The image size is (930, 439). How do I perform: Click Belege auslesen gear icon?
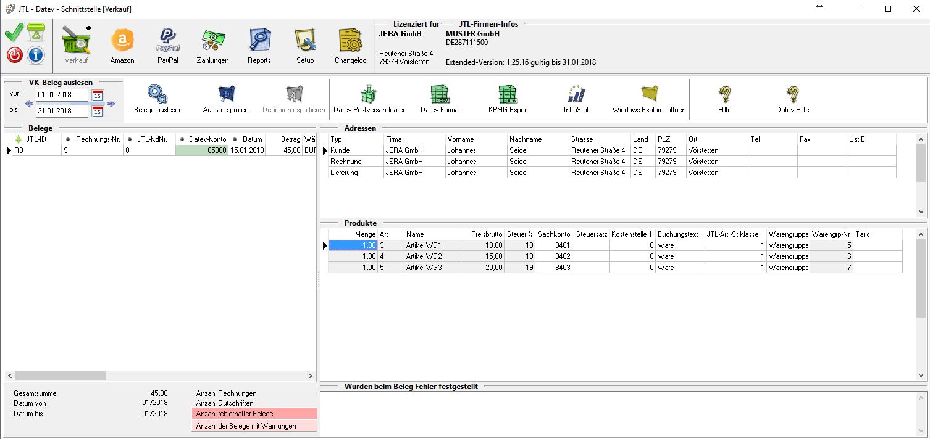coord(158,94)
